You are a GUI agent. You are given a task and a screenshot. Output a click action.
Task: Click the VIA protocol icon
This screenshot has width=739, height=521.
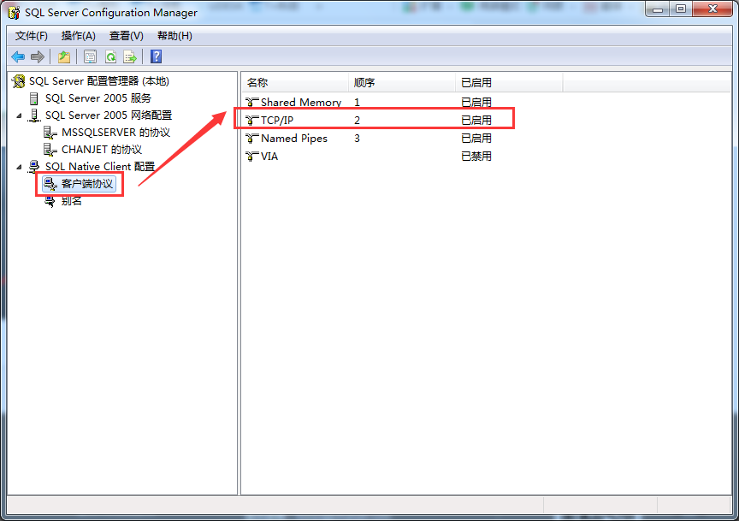click(252, 156)
